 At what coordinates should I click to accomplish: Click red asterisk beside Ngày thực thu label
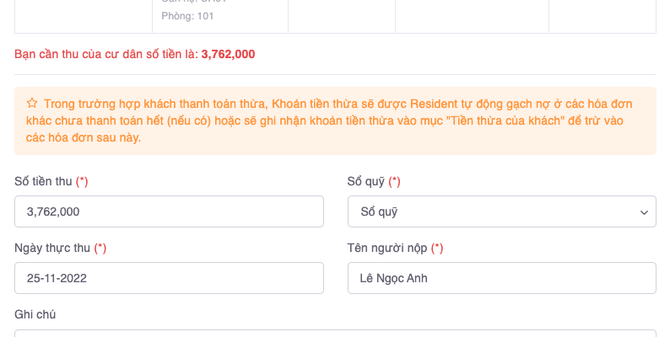[100, 248]
